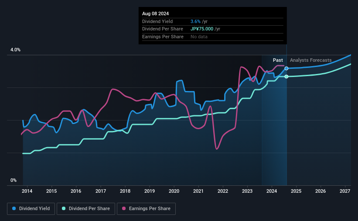Click the teal Dividend Per Share legend dot
Viewport: 358px width, 221px height.
(64, 208)
